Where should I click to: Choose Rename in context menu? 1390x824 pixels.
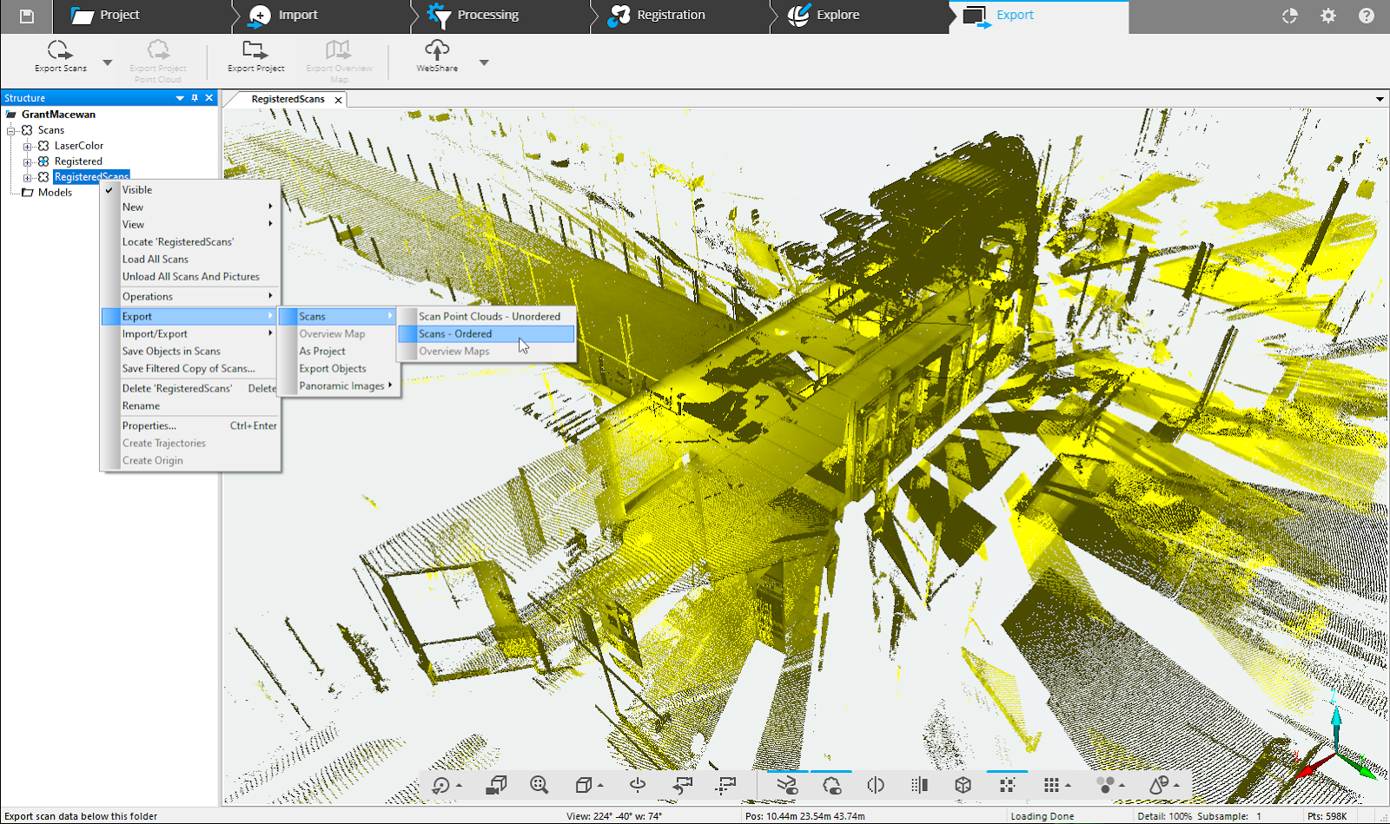[x=190, y=405]
